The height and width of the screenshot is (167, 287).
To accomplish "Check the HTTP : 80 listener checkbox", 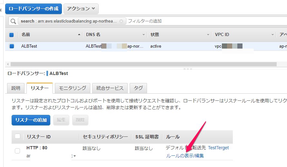I will pyautogui.click(x=17, y=151).
